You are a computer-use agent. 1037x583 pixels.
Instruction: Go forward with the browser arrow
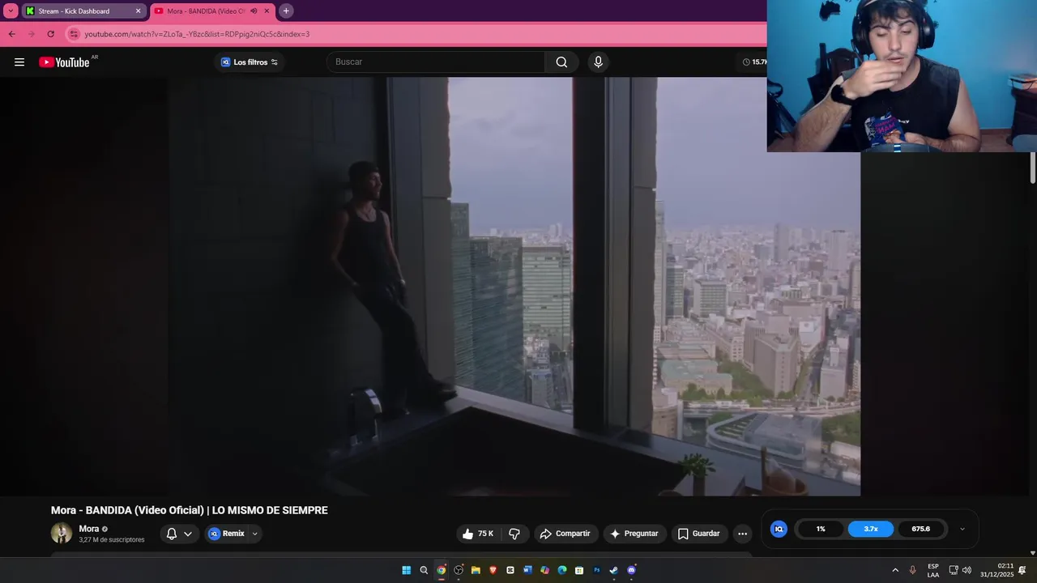(x=31, y=34)
